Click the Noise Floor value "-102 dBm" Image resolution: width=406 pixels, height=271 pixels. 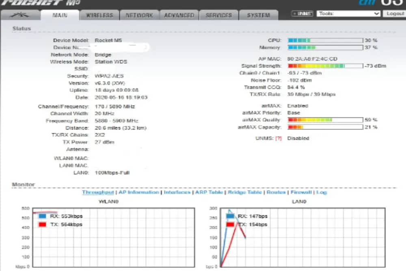300,80
